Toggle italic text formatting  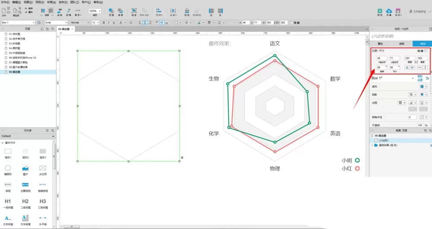109,22
